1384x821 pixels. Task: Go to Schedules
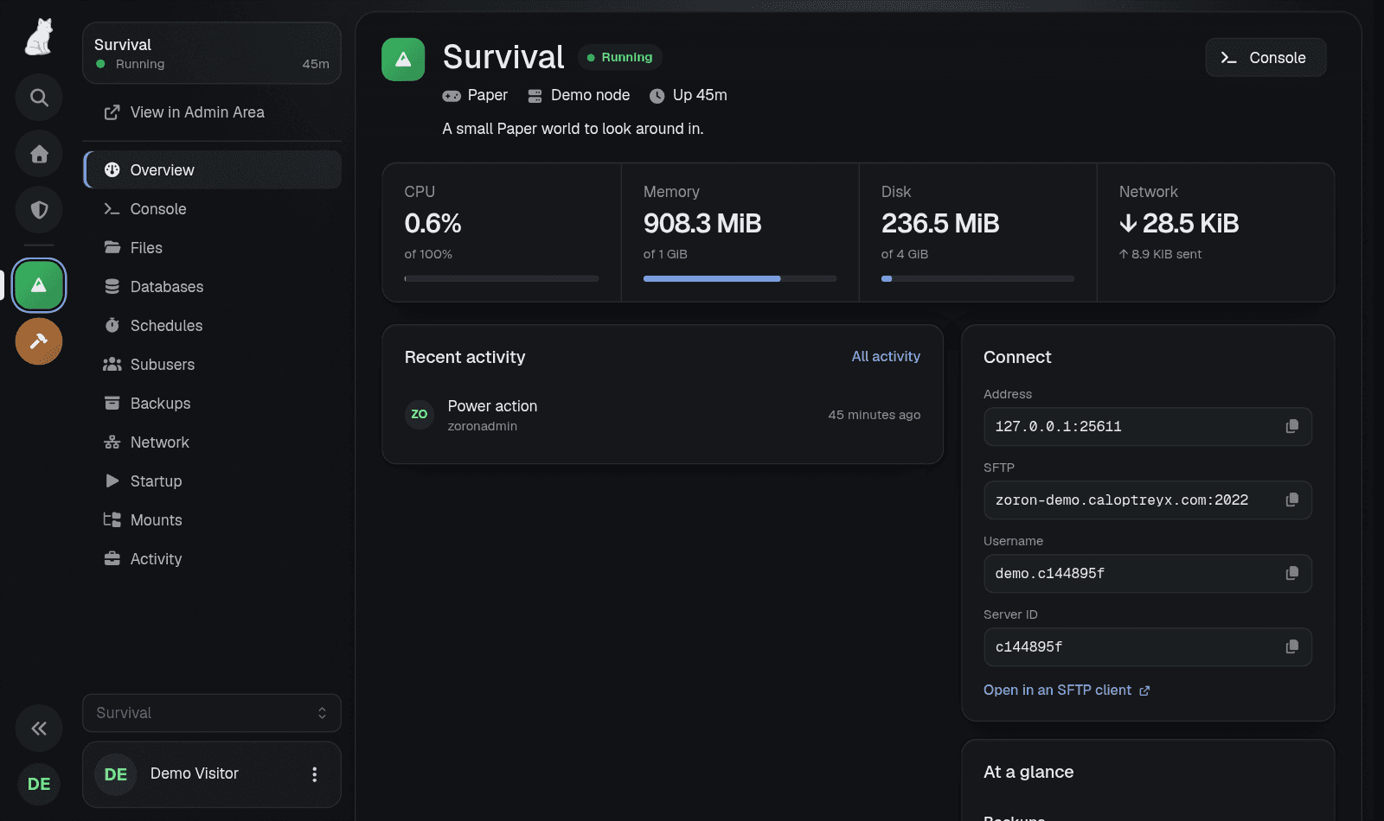tap(212, 326)
